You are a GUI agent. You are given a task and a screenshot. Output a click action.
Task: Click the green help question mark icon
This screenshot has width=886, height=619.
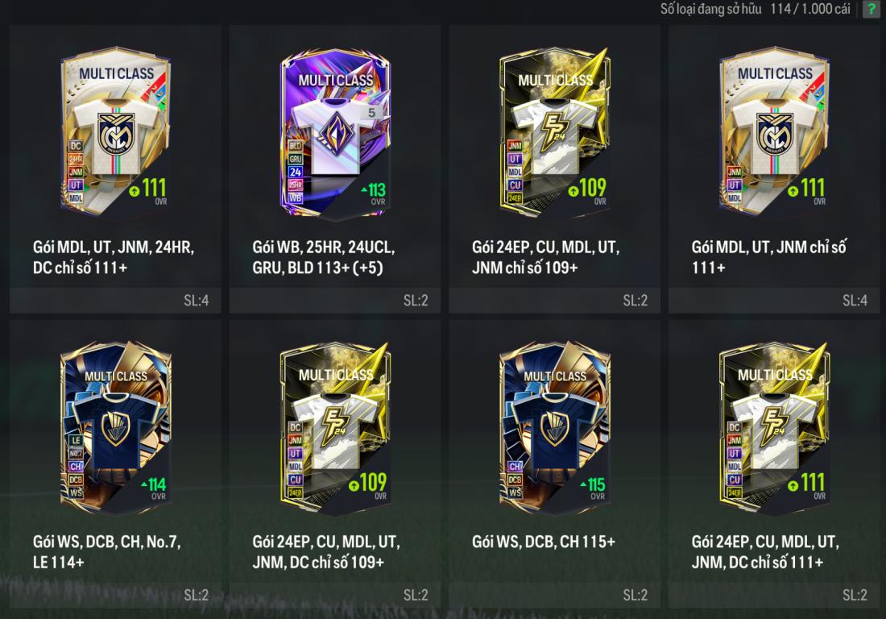[x=872, y=9]
